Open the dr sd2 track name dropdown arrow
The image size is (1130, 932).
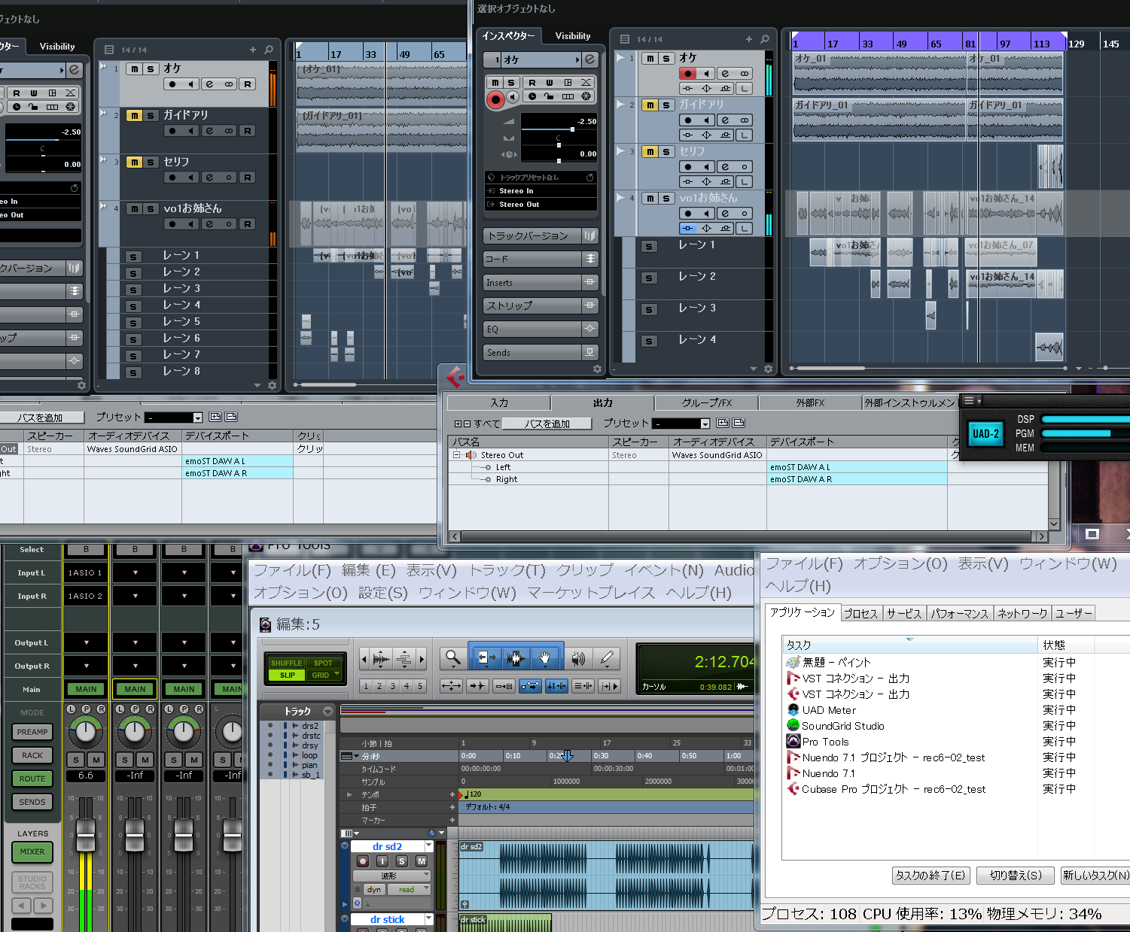click(x=429, y=847)
